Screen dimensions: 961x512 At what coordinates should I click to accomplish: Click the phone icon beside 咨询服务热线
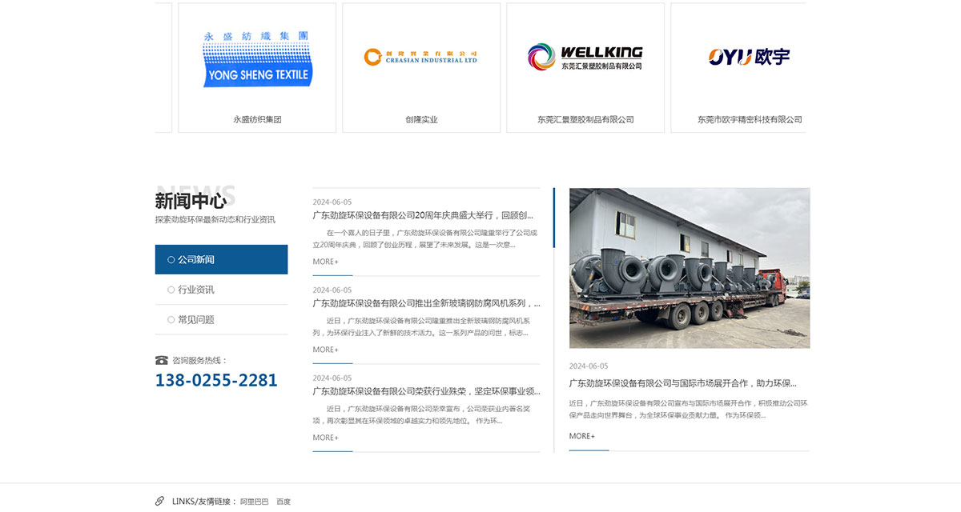point(159,359)
